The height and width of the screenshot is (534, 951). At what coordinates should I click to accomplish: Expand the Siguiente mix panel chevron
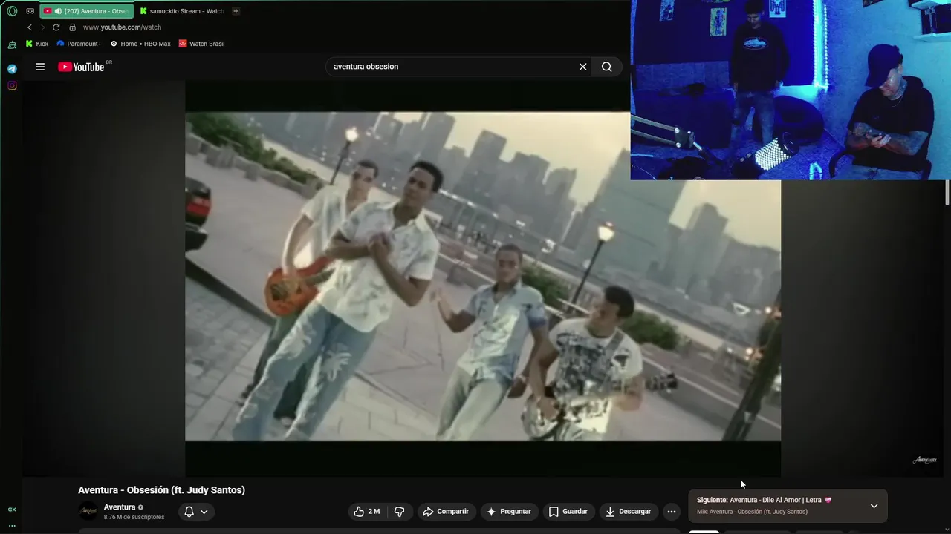874,506
